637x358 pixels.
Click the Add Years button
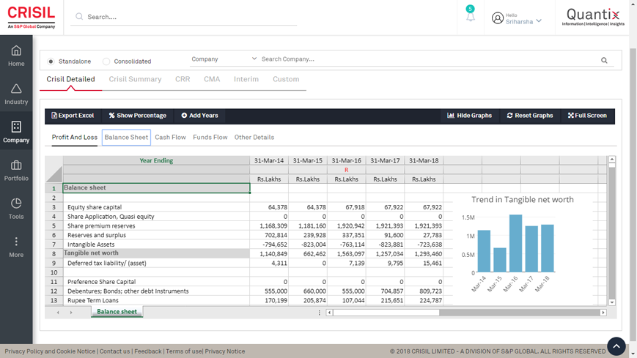pos(199,116)
